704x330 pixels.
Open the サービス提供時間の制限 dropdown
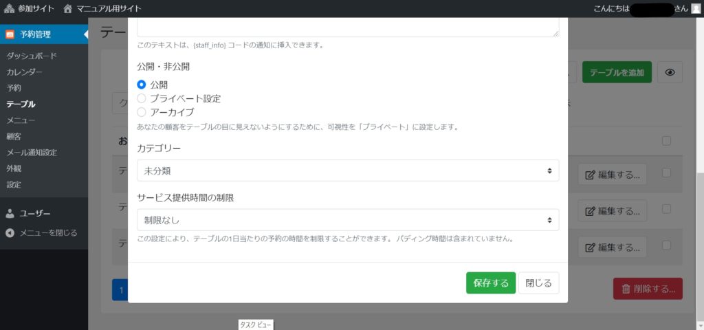pyautogui.click(x=347, y=220)
